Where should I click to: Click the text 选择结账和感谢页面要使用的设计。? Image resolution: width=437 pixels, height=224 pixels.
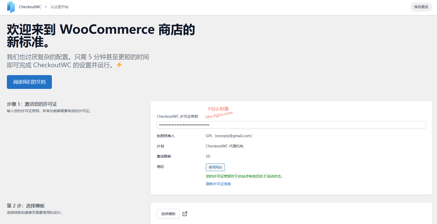point(35,213)
